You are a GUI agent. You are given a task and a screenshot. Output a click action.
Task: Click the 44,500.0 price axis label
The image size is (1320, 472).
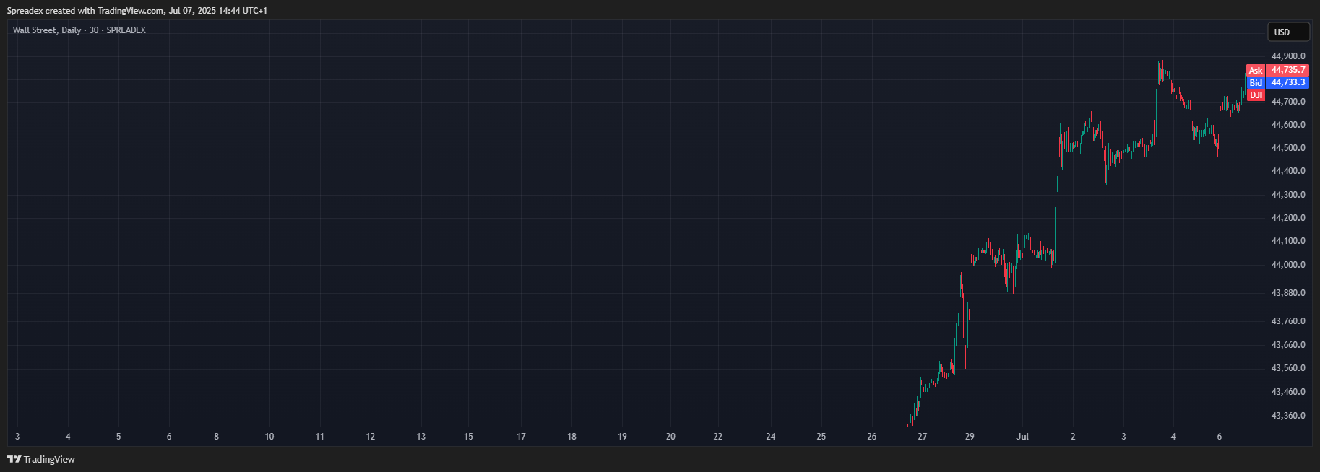(x=1288, y=148)
